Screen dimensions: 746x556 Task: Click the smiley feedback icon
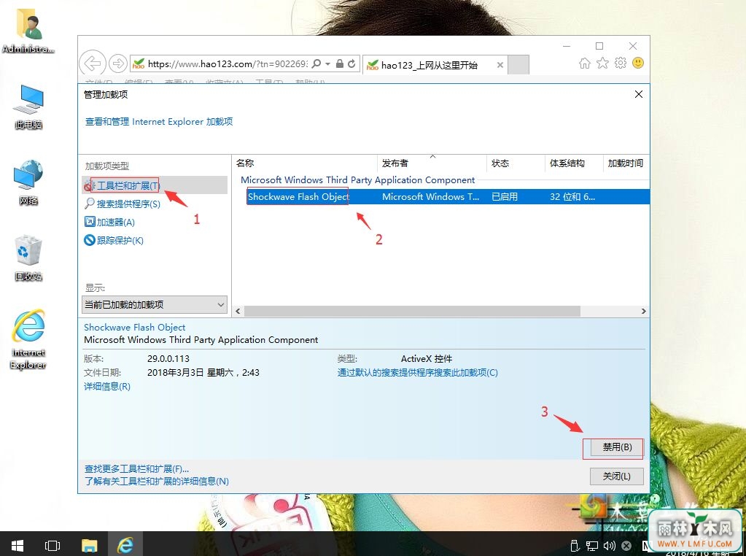click(638, 63)
